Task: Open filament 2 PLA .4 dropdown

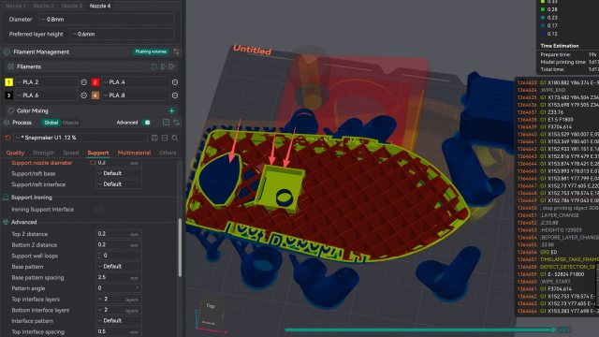Action: [x=135, y=82]
